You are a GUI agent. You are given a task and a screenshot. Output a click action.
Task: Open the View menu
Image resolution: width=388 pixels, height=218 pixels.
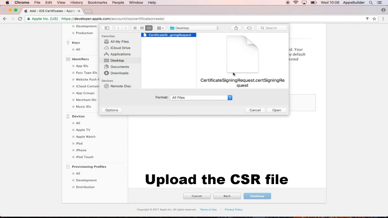click(61, 2)
